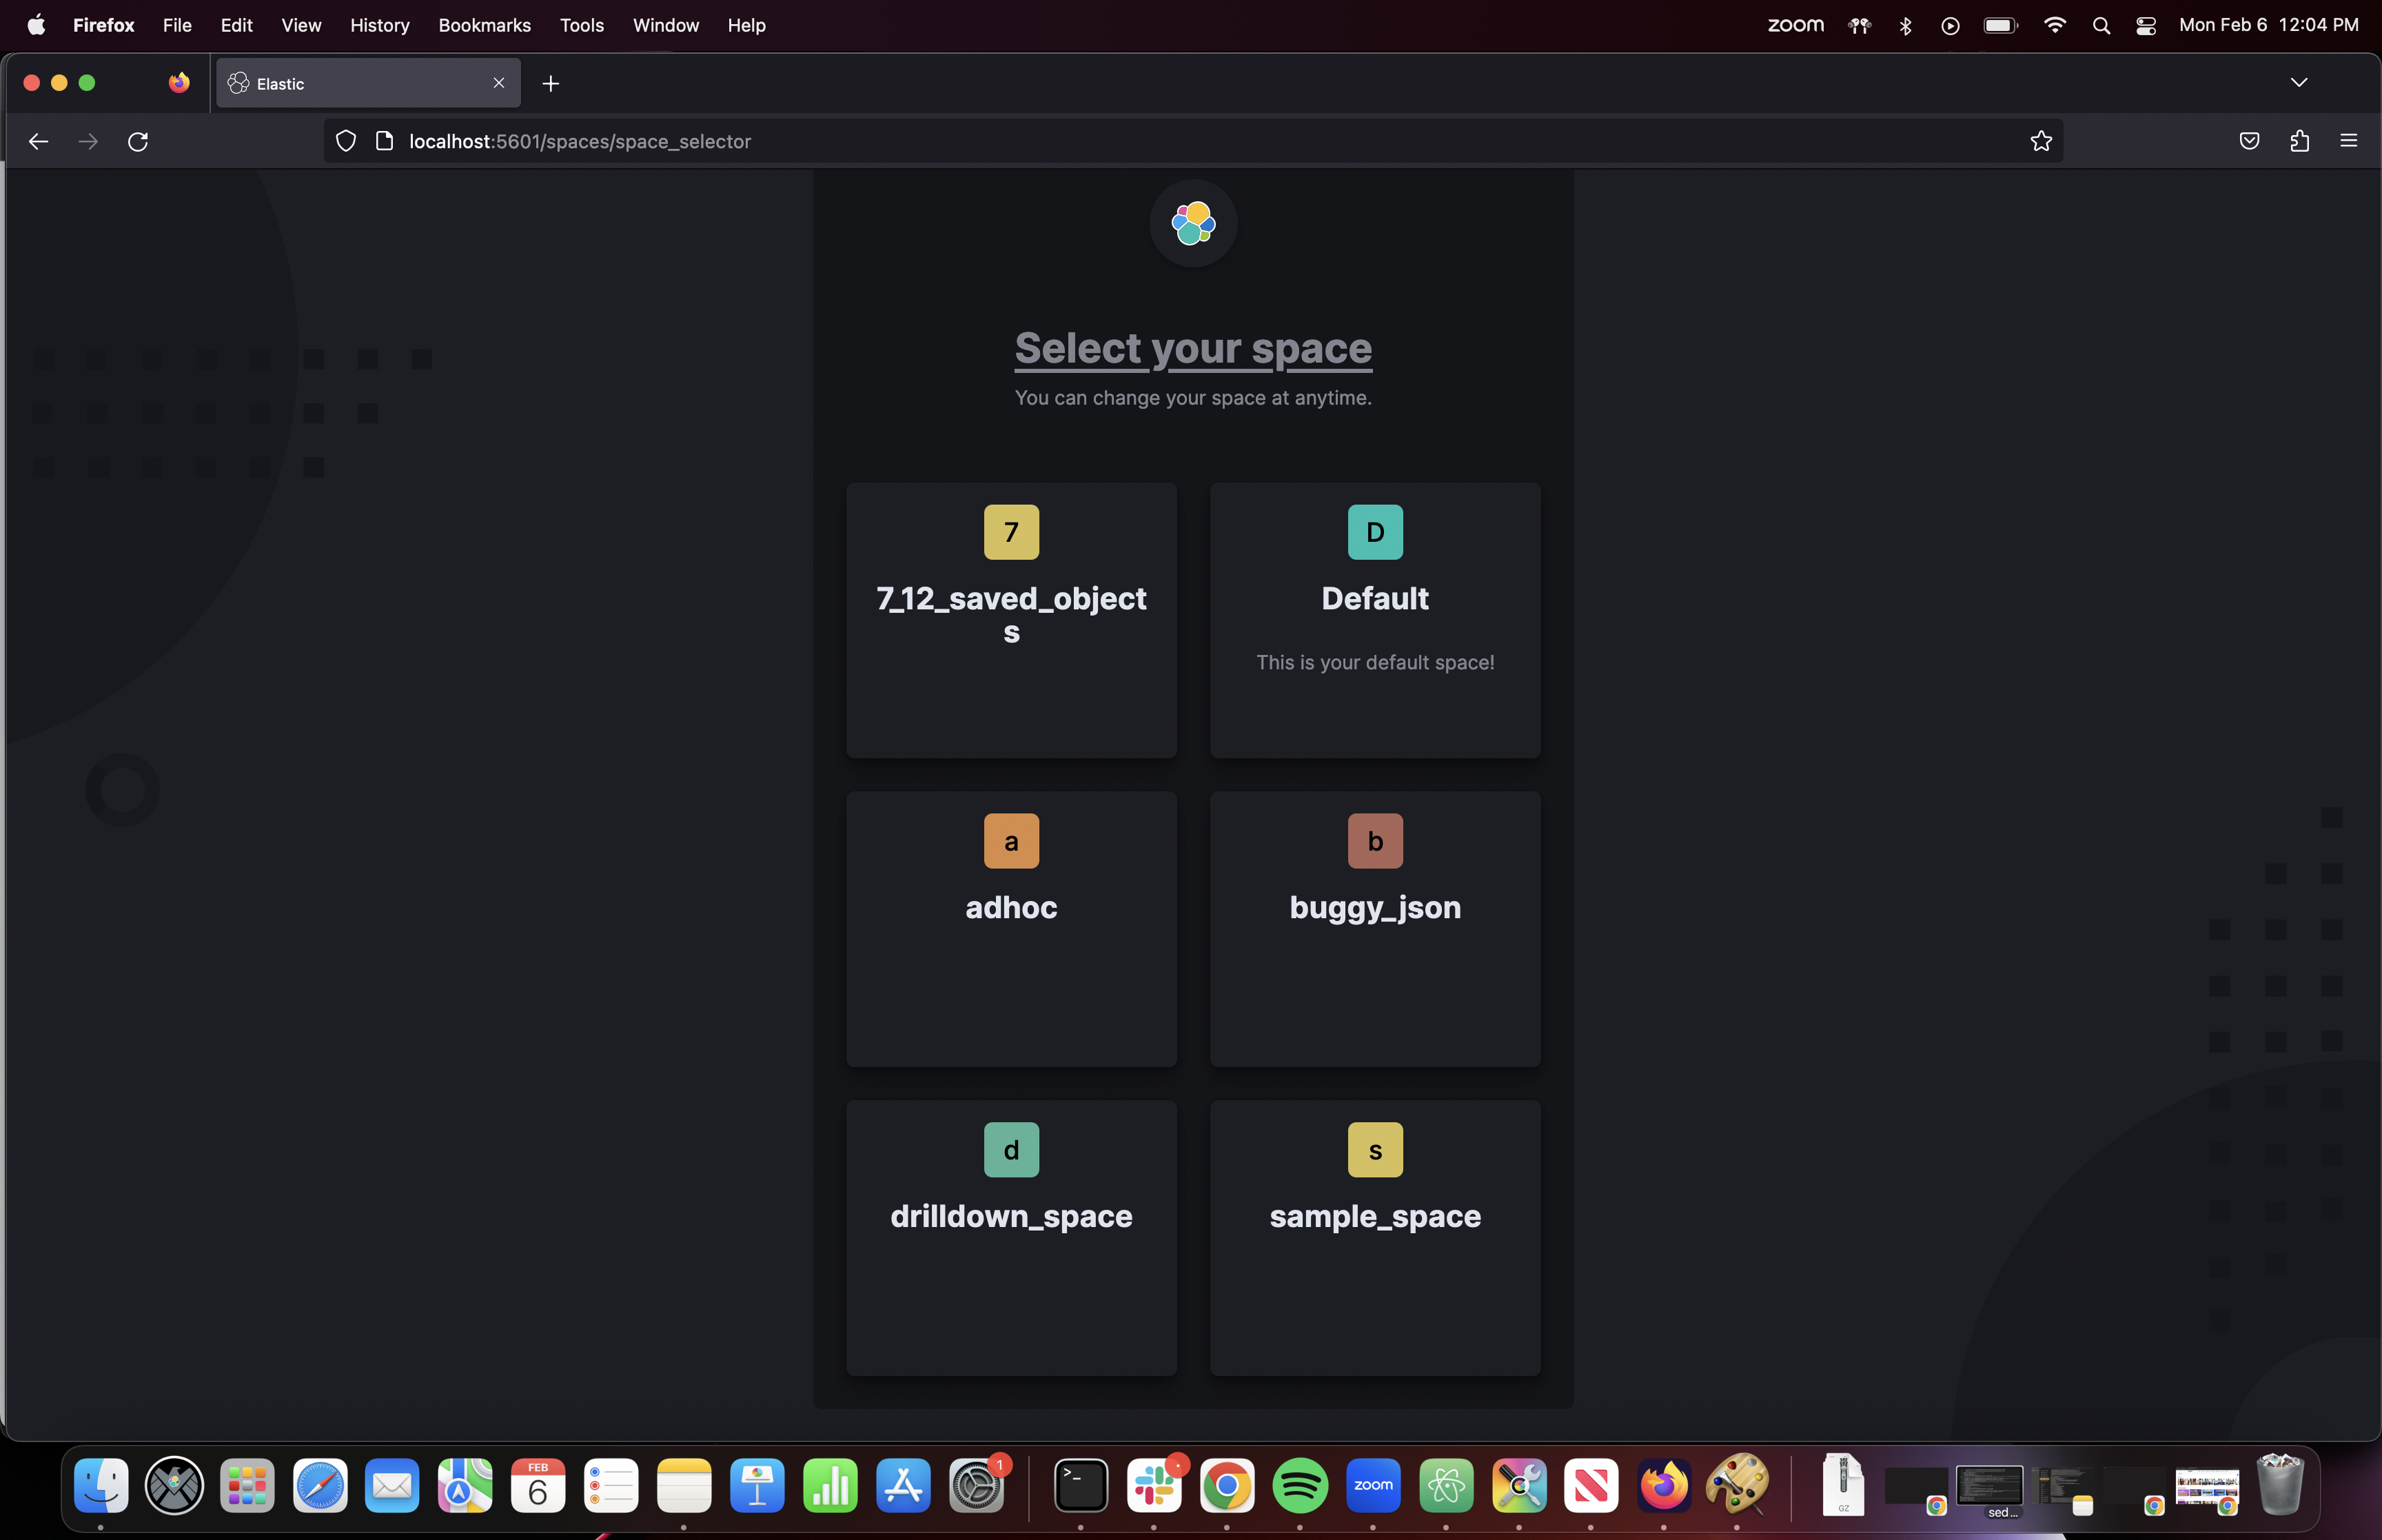Bookmark this page with the star icon
The height and width of the screenshot is (1540, 2382).
tap(2039, 141)
